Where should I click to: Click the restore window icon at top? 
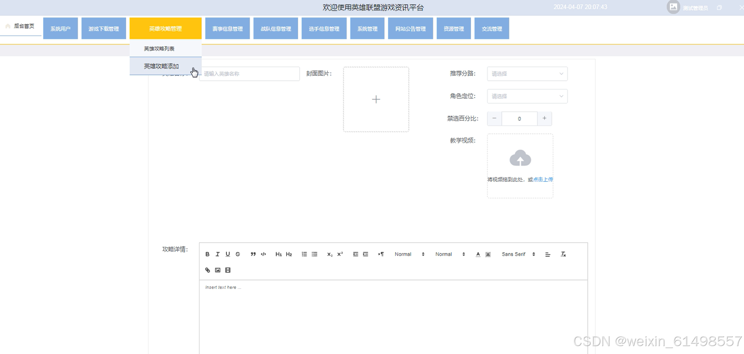[719, 8]
